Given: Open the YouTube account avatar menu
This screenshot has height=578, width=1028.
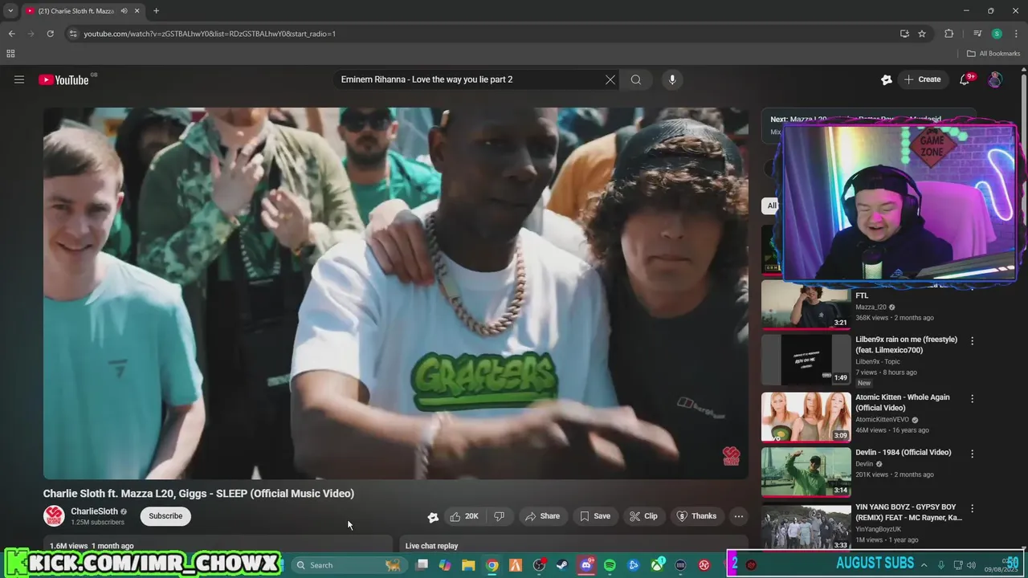Looking at the screenshot, I should click(995, 79).
